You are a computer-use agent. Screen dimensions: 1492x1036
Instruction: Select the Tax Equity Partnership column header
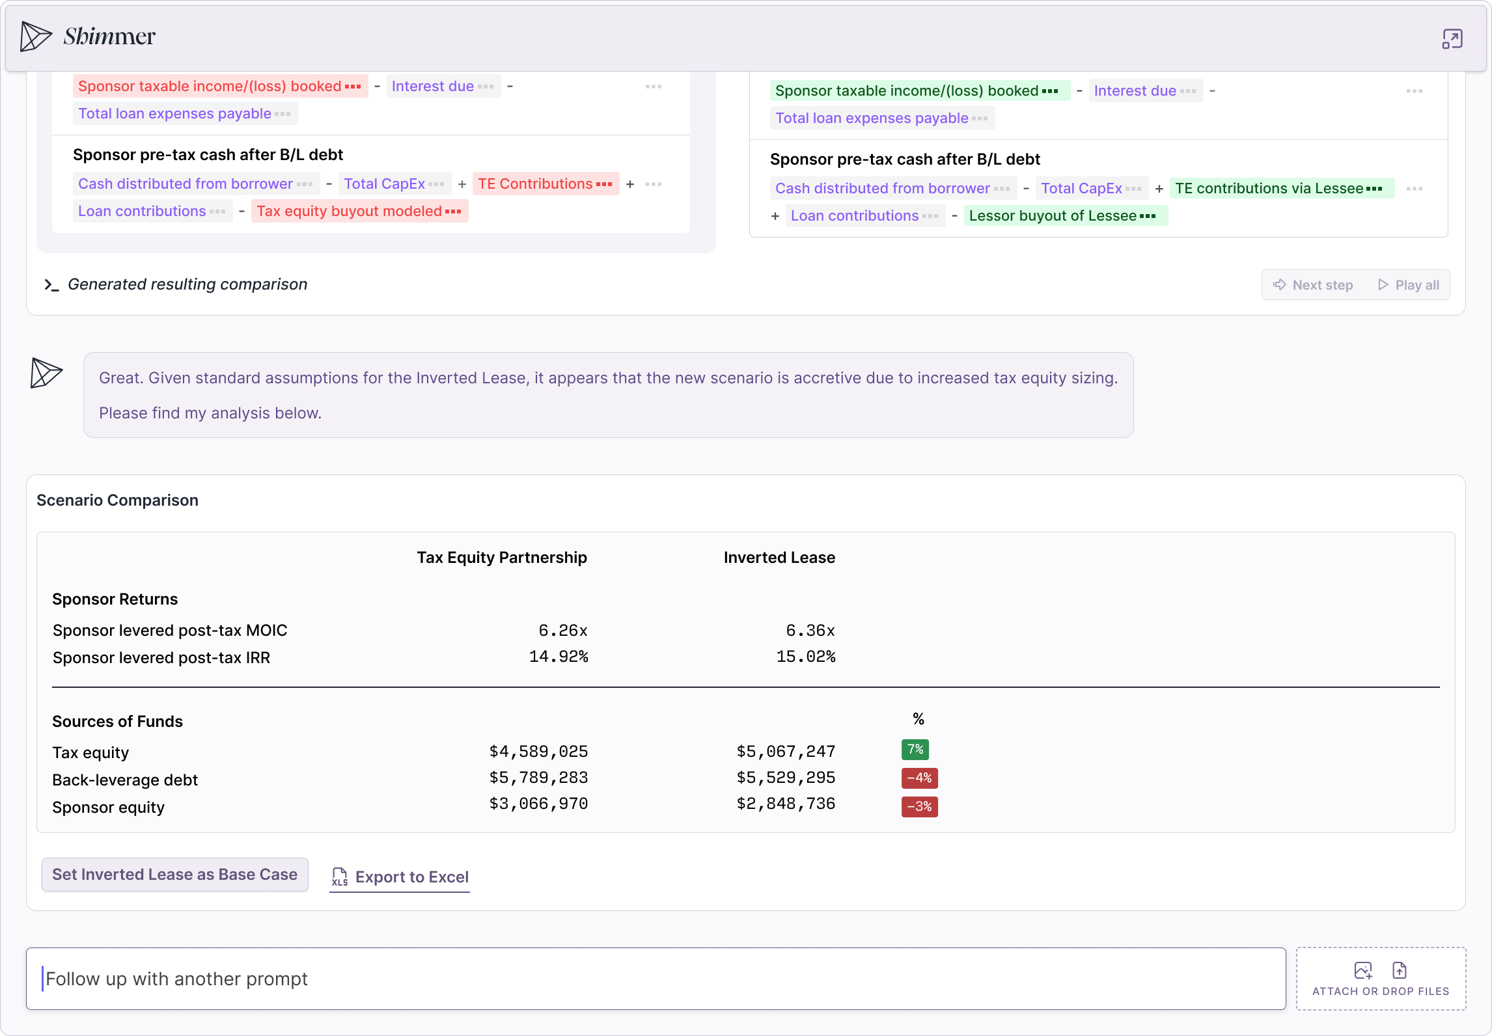(x=503, y=558)
